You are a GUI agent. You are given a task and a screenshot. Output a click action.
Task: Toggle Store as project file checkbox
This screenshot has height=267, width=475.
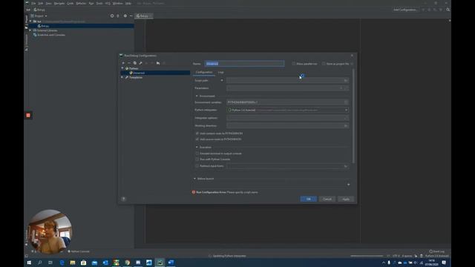point(324,64)
